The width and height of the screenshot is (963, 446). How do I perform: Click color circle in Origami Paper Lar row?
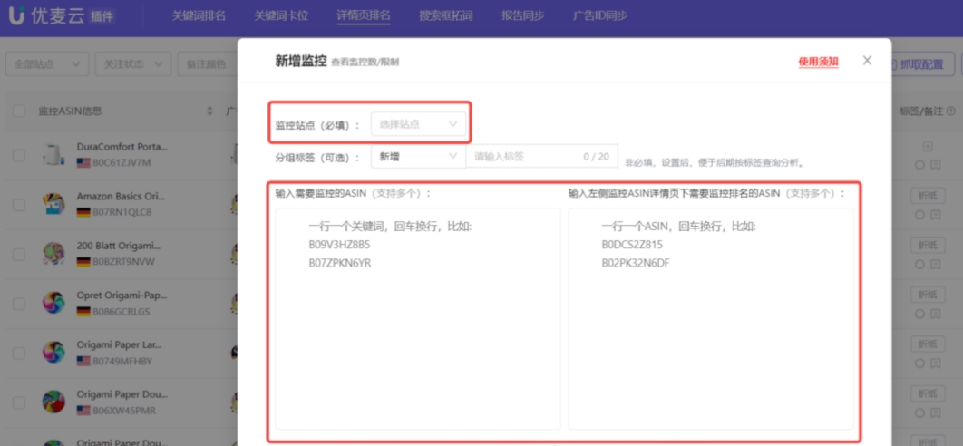click(919, 364)
